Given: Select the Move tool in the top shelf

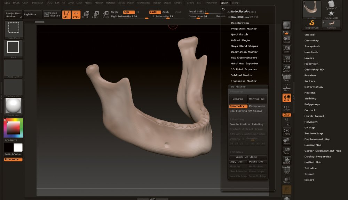Looking at the screenshot, I should point(86,15).
